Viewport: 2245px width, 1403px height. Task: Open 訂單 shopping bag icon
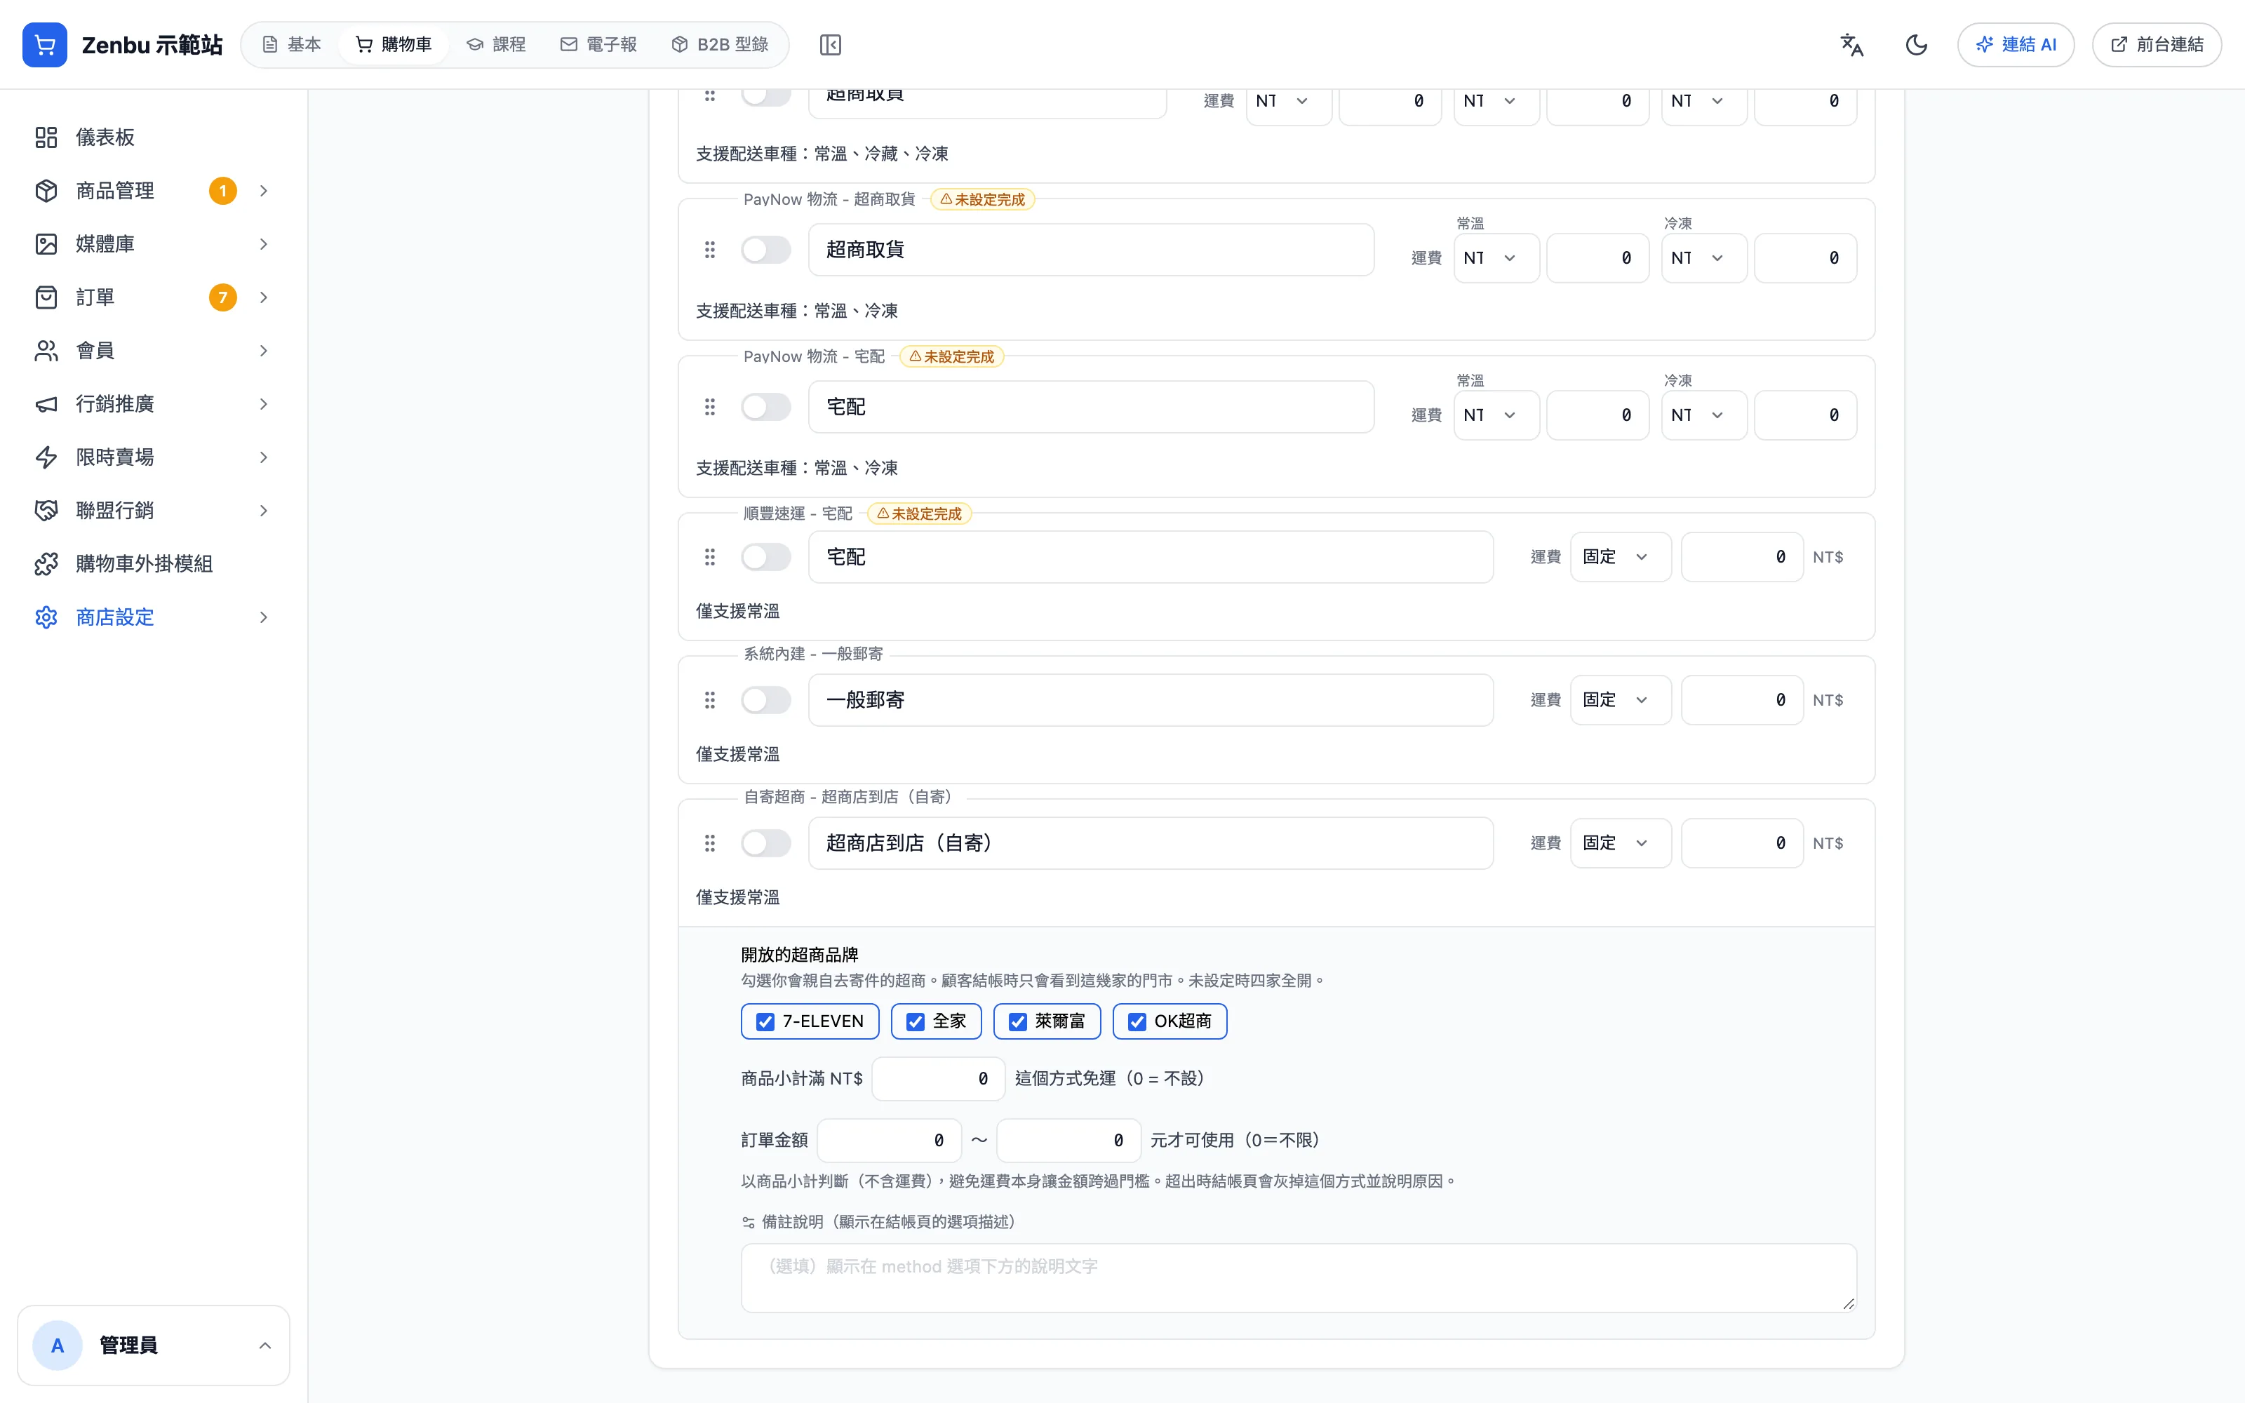pos(46,297)
